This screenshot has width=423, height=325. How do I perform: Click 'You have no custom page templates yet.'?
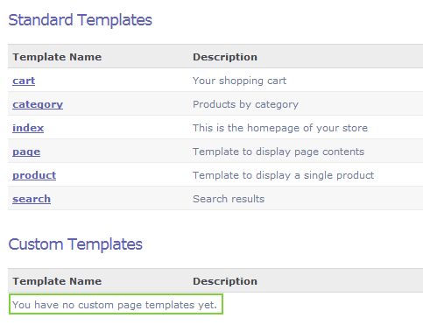tap(115, 305)
